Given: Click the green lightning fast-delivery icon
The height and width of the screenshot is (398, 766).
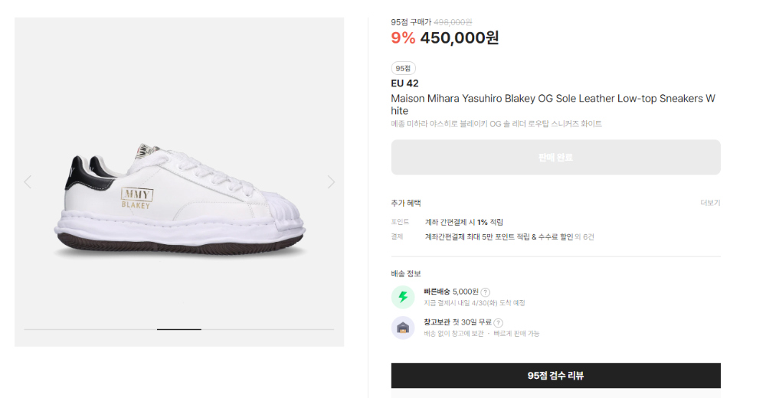Looking at the screenshot, I should [x=403, y=297].
